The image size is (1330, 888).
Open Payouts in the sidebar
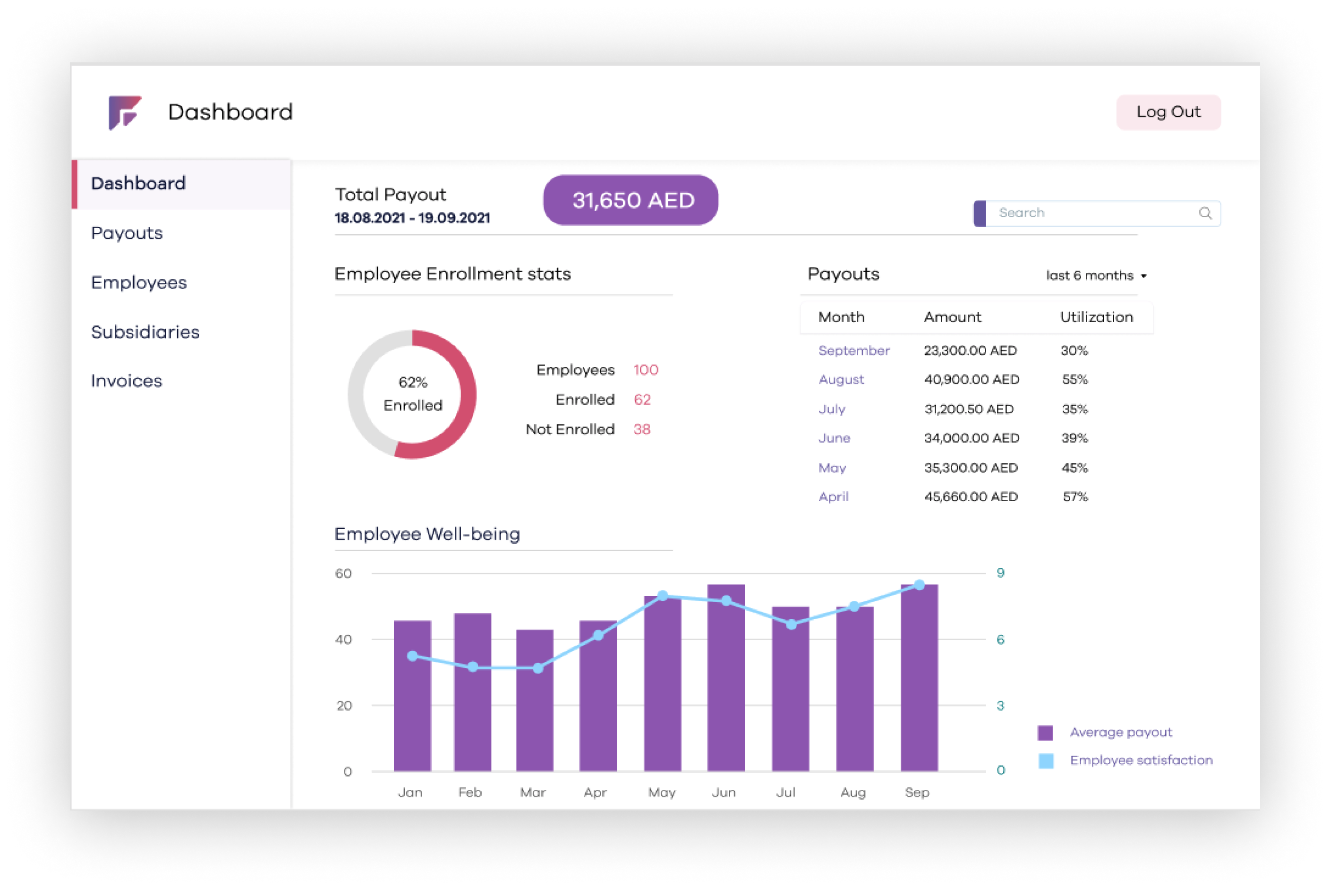pos(127,233)
